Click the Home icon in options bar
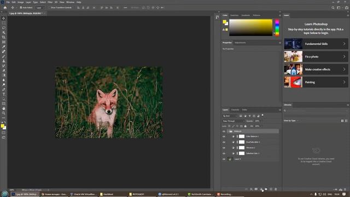 pos(5,8)
